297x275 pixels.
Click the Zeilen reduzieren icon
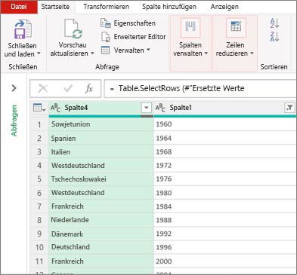236,27
